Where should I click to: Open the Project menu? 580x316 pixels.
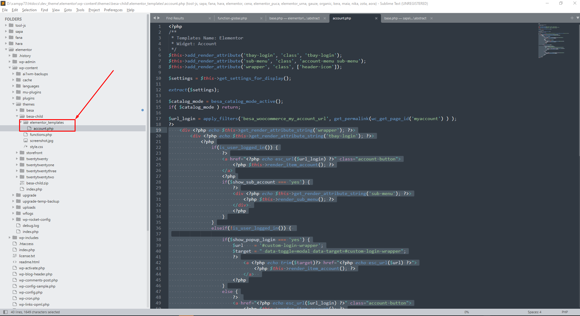coord(94,10)
